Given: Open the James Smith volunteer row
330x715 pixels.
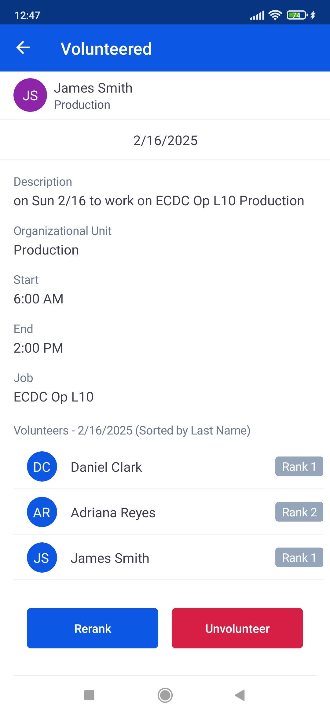Looking at the screenshot, I should pyautogui.click(x=168, y=557).
